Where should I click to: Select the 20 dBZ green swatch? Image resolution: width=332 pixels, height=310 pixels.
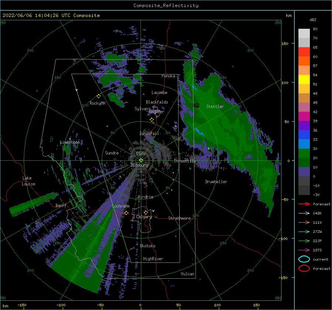click(304, 153)
